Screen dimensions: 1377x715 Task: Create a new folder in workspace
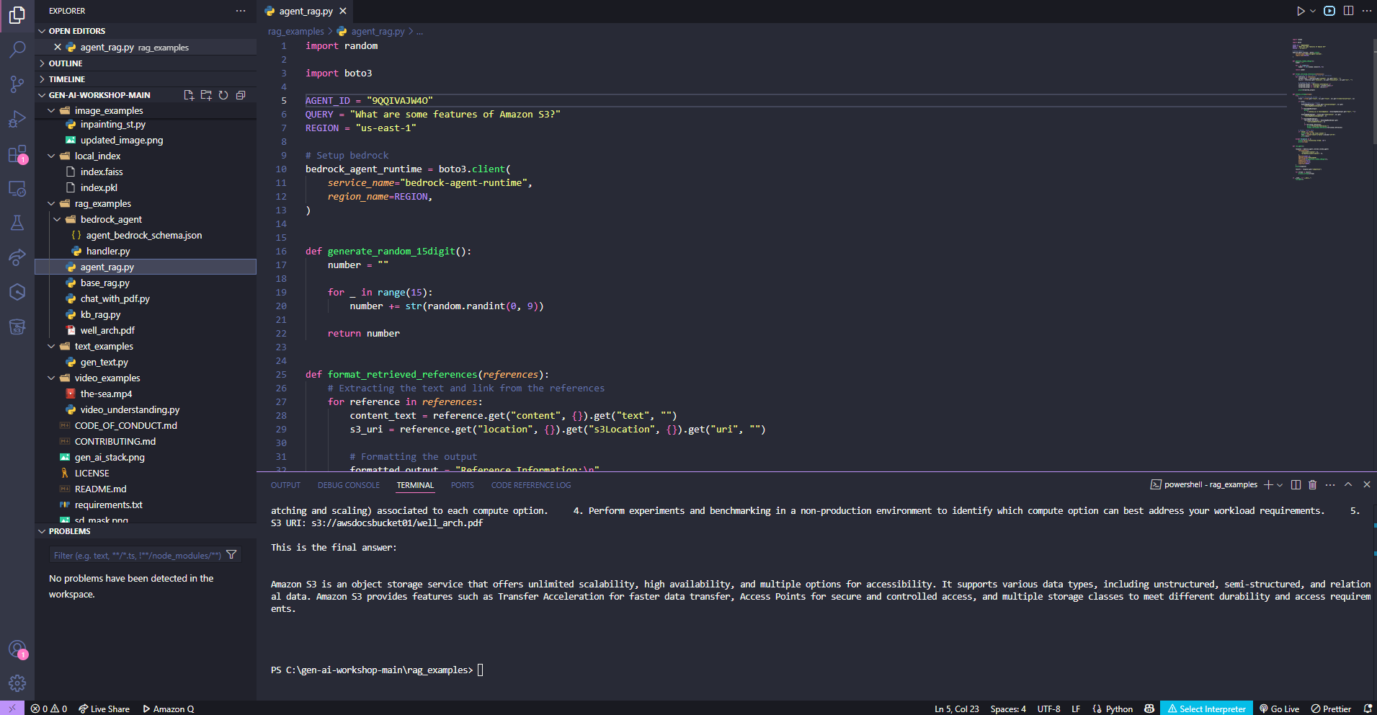[206, 95]
